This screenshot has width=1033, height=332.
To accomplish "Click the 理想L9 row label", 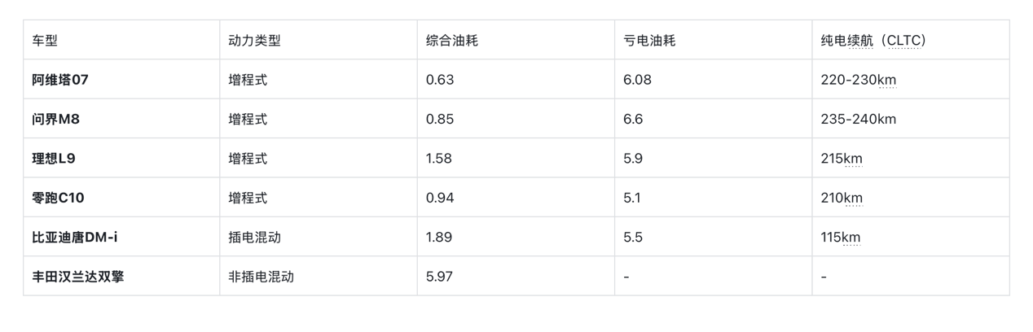I will [x=54, y=159].
